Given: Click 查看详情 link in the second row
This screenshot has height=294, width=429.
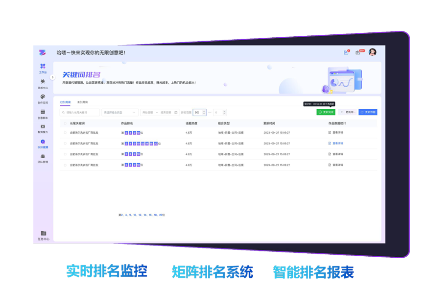Looking at the screenshot, I should coord(335,144).
